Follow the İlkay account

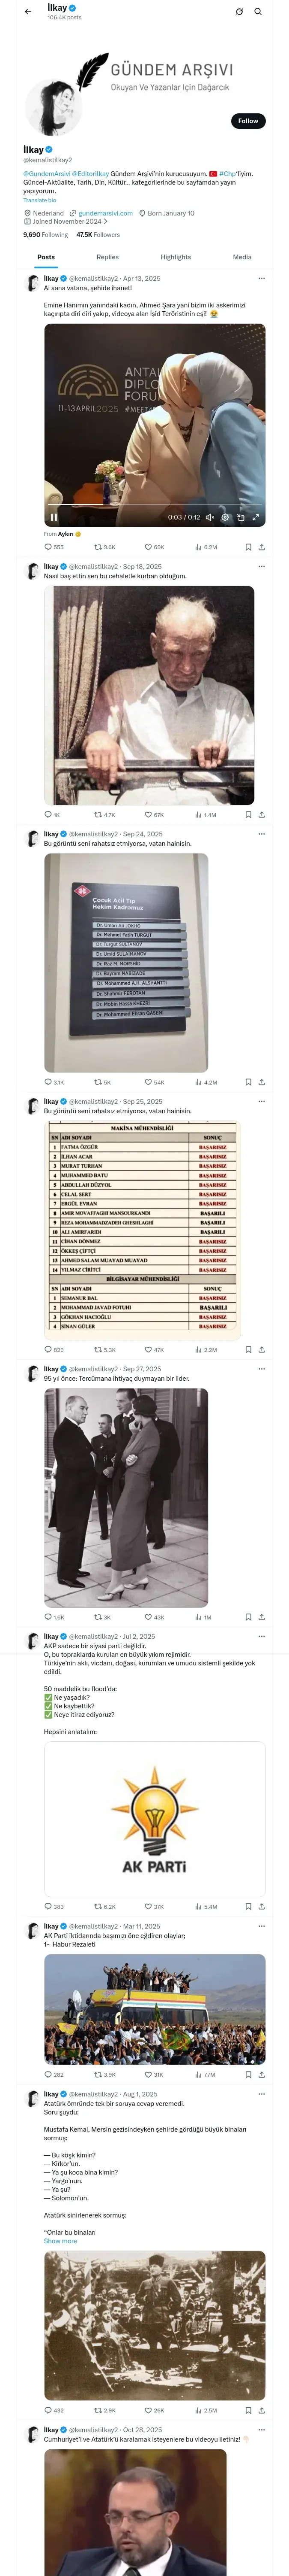(x=247, y=120)
